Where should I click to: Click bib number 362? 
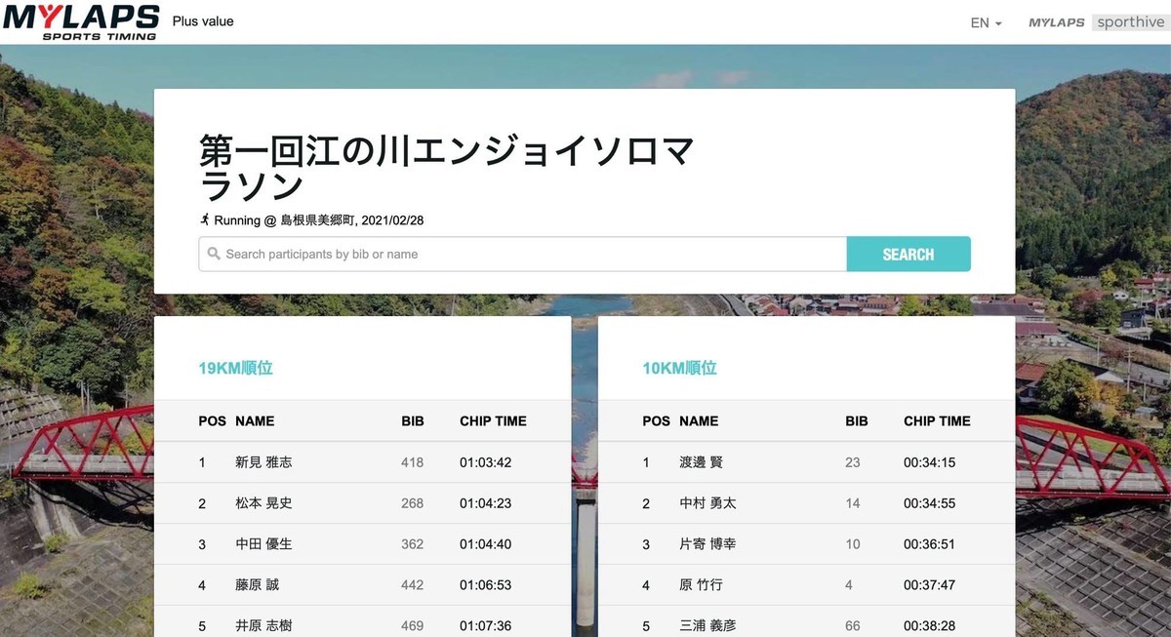413,544
